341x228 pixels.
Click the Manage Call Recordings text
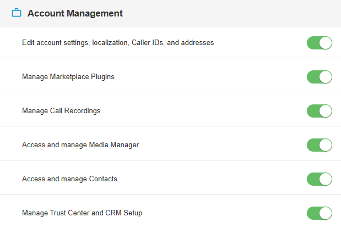[61, 111]
